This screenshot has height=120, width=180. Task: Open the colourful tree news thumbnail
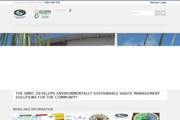click(99, 116)
